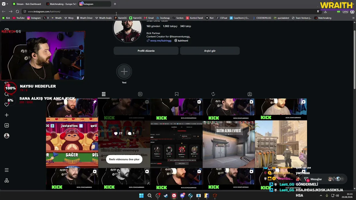Open the pinned monkey justpaltos post
This screenshot has height=200, width=356.
(72, 133)
